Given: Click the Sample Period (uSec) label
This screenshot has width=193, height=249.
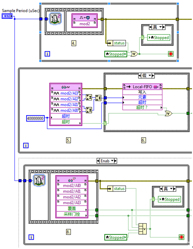Looking at the screenshot, I should coord(21,11).
